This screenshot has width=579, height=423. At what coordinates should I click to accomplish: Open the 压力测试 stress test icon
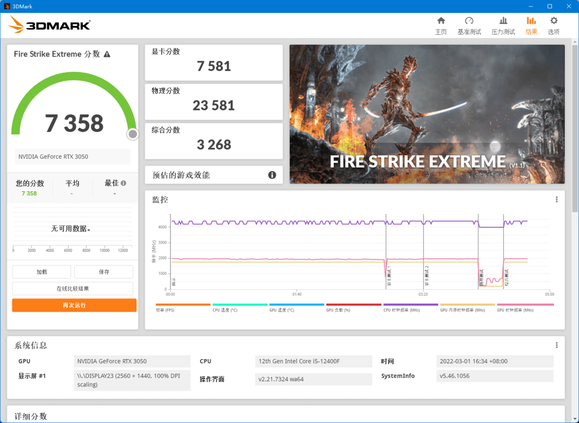tap(503, 25)
